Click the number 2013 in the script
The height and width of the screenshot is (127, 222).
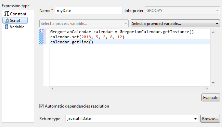tap(86, 37)
